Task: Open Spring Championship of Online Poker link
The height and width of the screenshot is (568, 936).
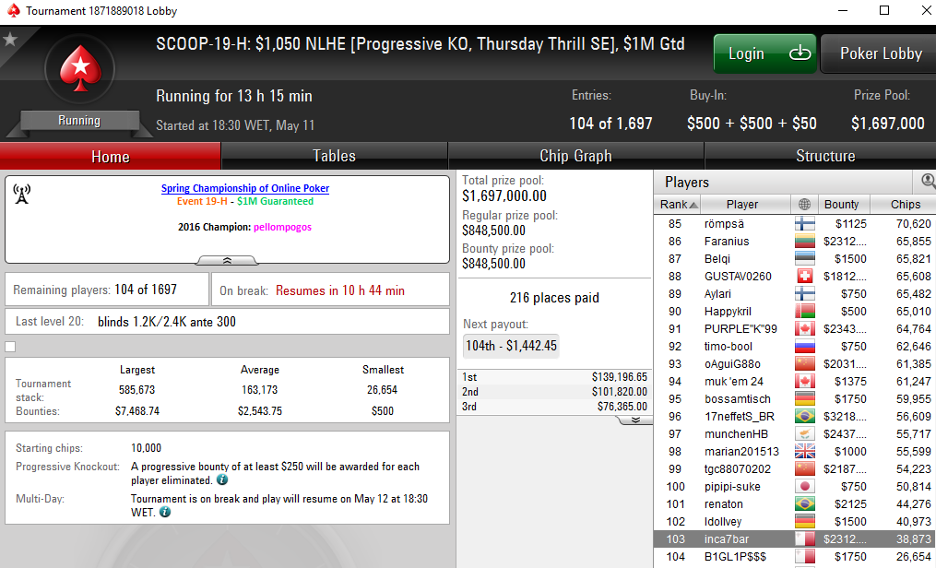Action: pos(244,188)
